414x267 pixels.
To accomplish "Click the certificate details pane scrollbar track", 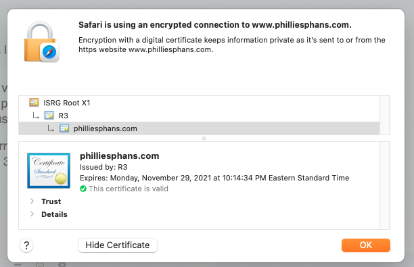I will point(385,185).
